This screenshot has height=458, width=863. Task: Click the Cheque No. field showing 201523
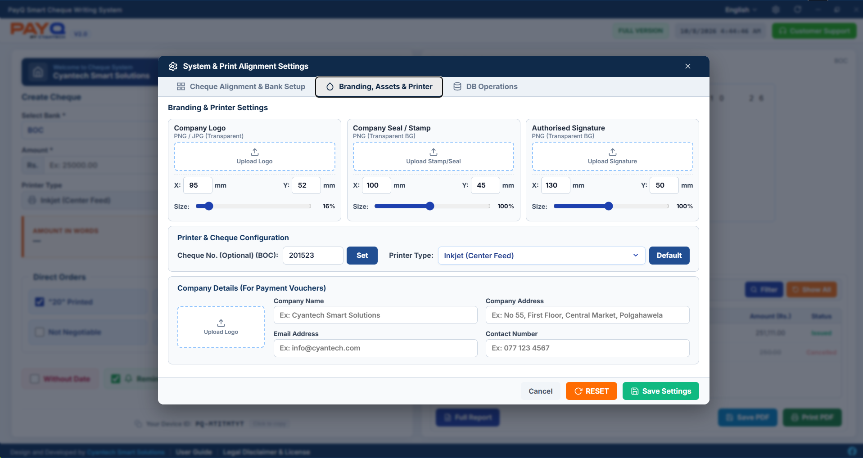click(x=313, y=256)
